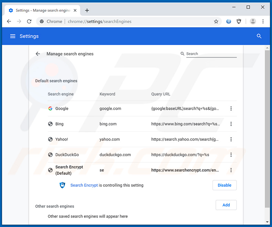Disable the Search Encrypt extension

(x=224, y=185)
